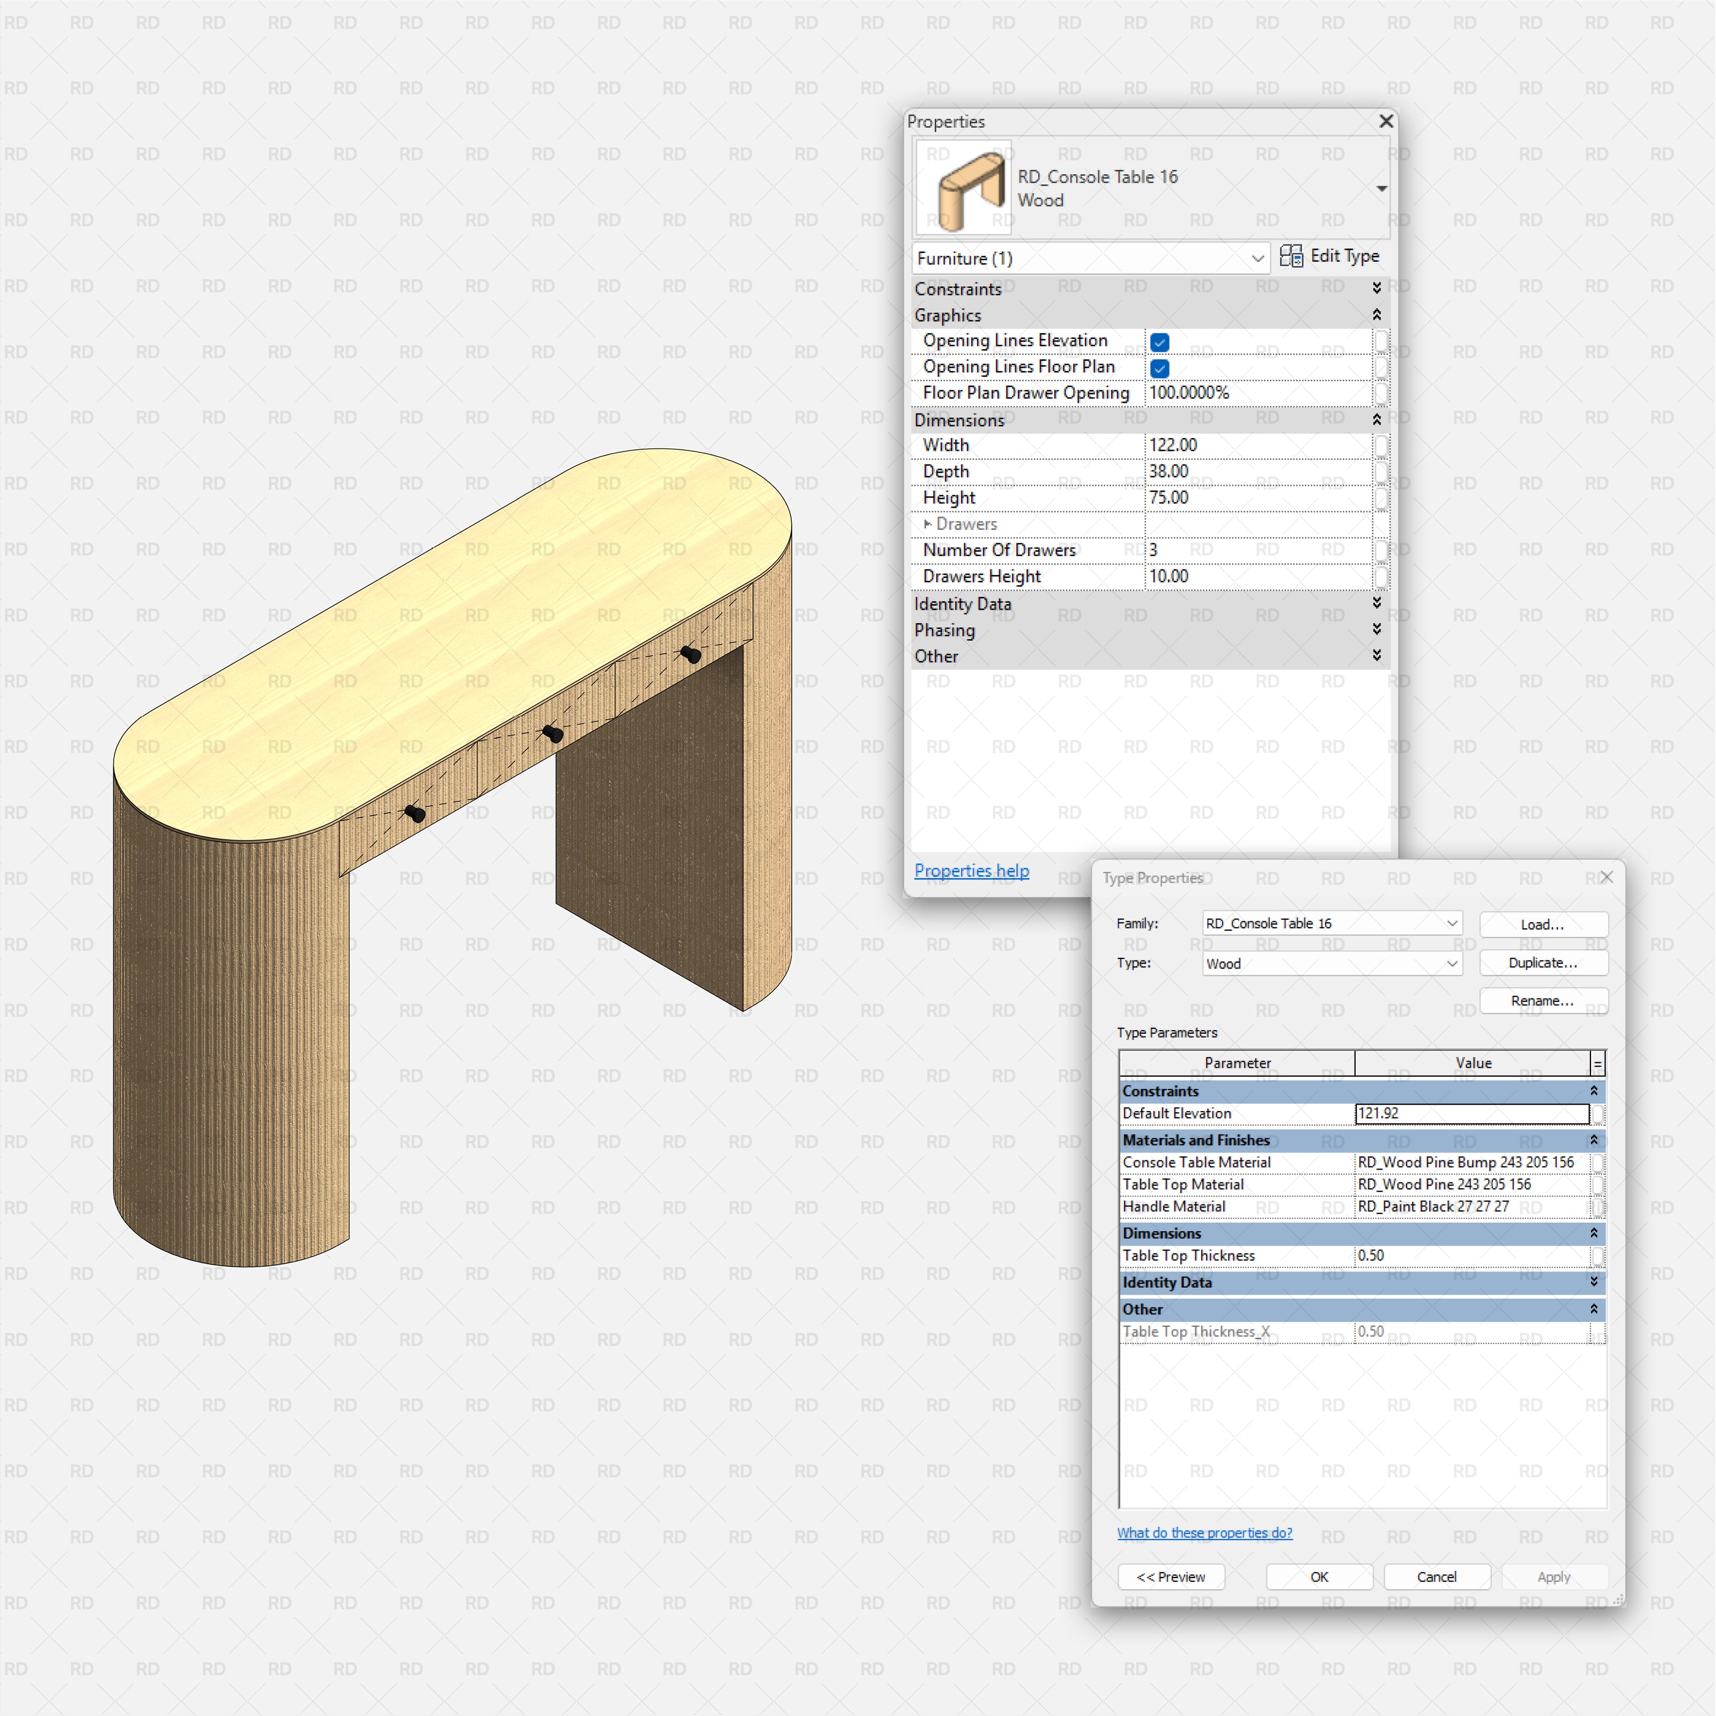Image resolution: width=1716 pixels, height=1716 pixels.
Task: Click associate button beside Default Elevation
Action: point(1597,1114)
